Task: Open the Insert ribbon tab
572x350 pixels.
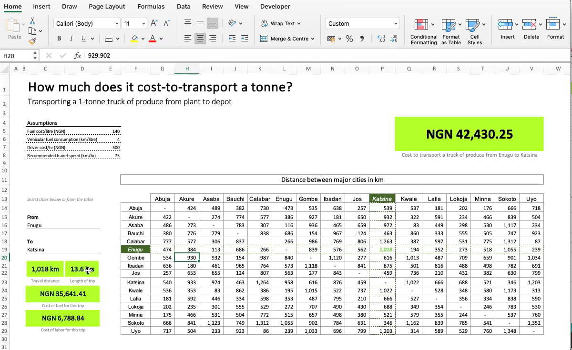Action: pyautogui.click(x=42, y=7)
